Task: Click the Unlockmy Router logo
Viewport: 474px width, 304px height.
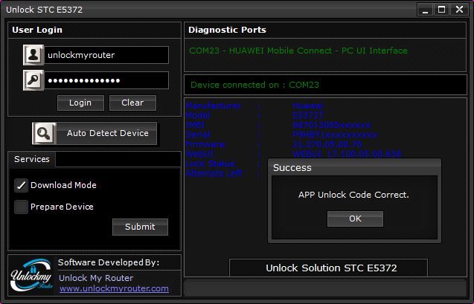Action: coord(31,275)
